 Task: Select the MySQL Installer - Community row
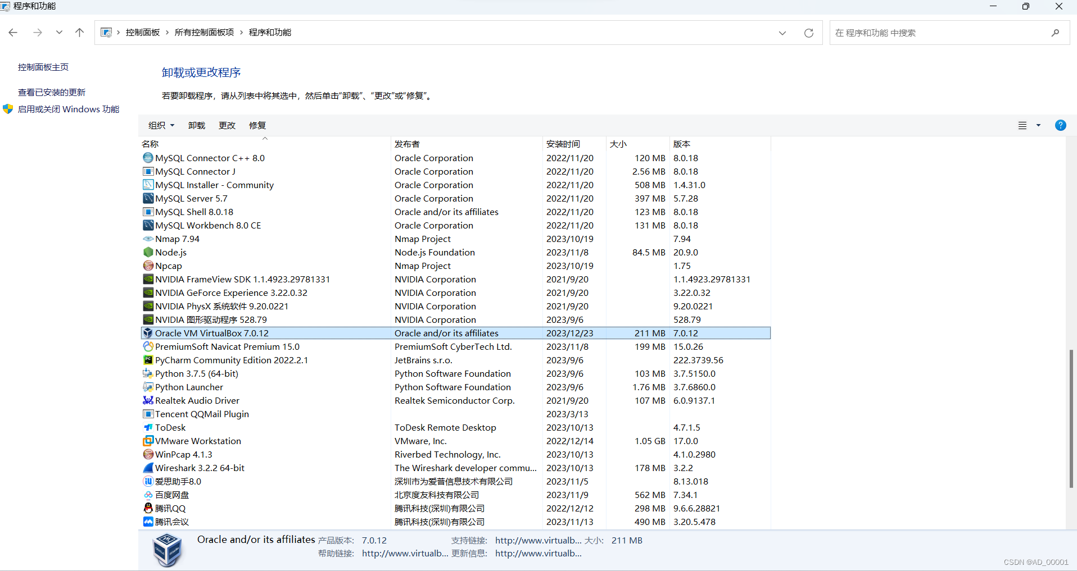point(455,185)
